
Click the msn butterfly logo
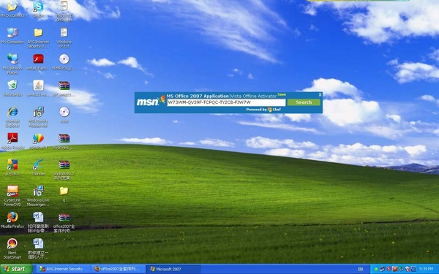pyautogui.click(x=151, y=102)
